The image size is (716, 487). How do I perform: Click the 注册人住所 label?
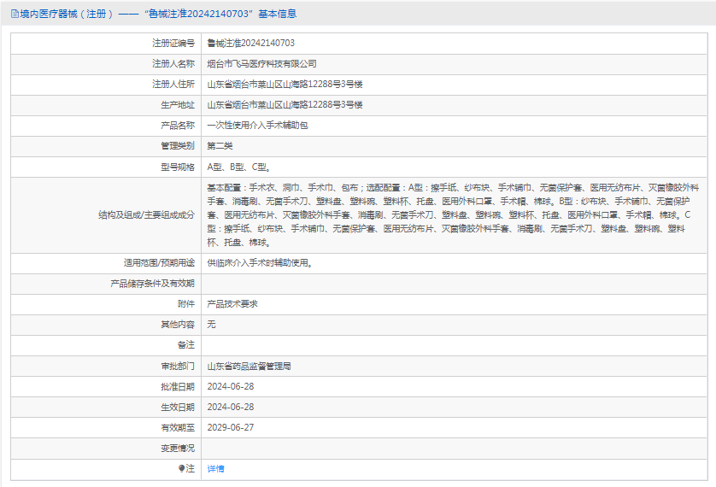173,84
